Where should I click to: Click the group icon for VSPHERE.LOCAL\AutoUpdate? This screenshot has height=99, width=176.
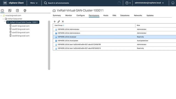pyautogui.click(x=56, y=41)
